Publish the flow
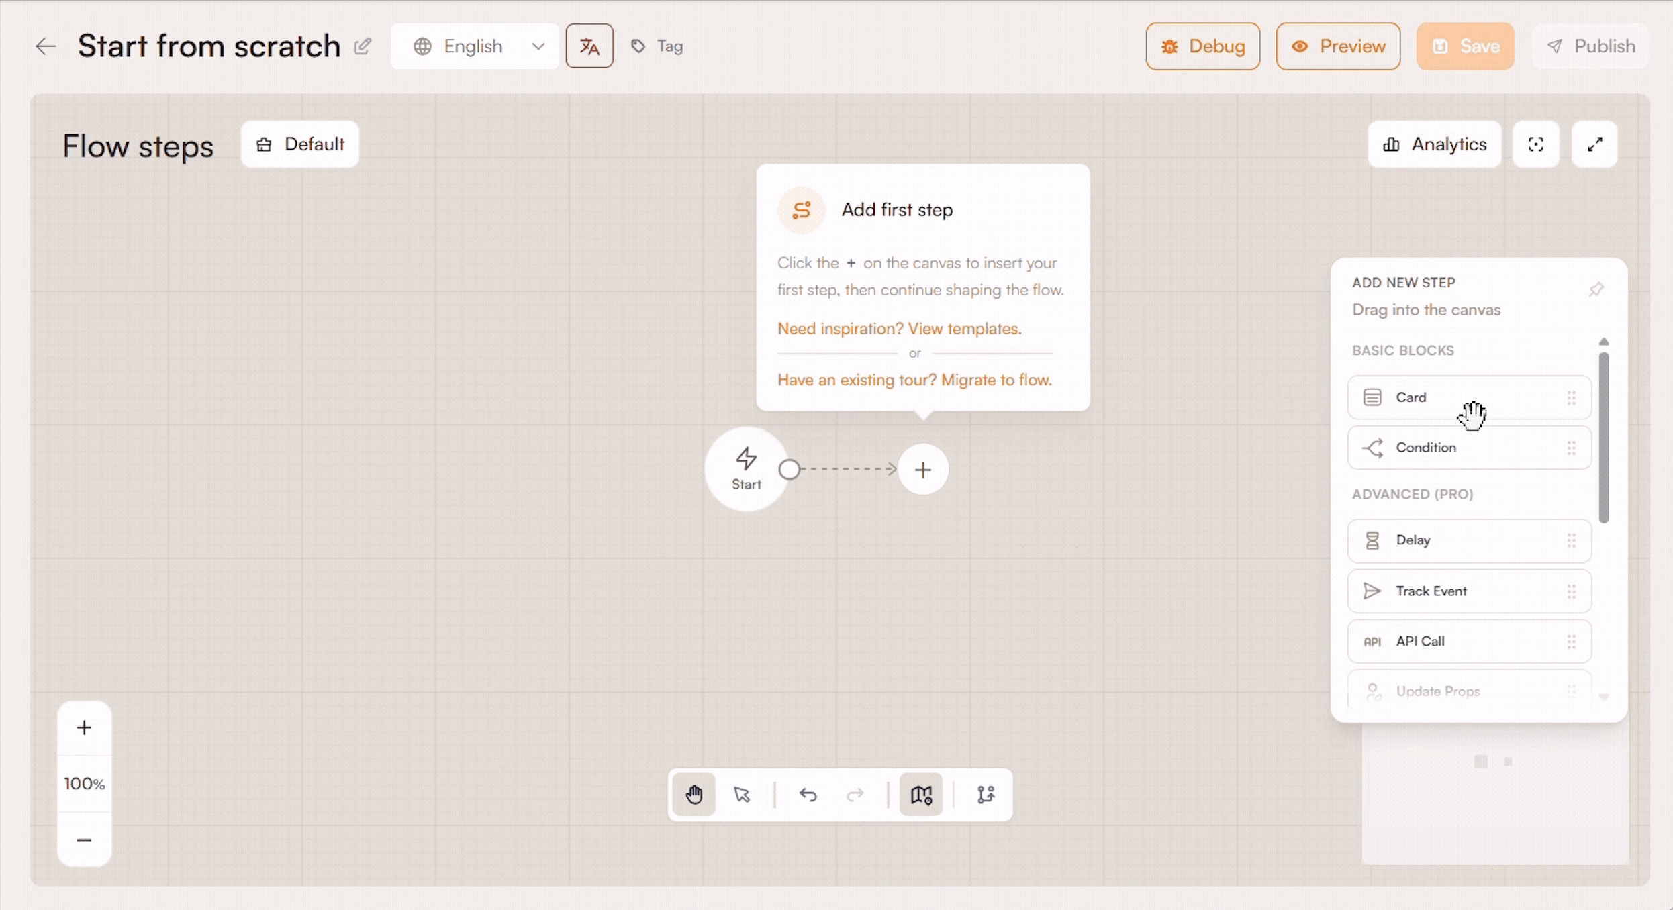 [x=1590, y=46]
